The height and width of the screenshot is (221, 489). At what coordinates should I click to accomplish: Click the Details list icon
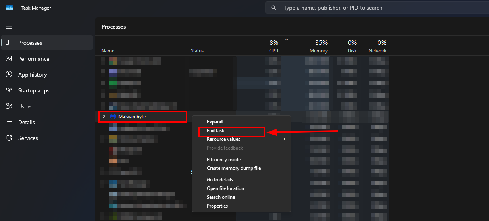click(9, 122)
